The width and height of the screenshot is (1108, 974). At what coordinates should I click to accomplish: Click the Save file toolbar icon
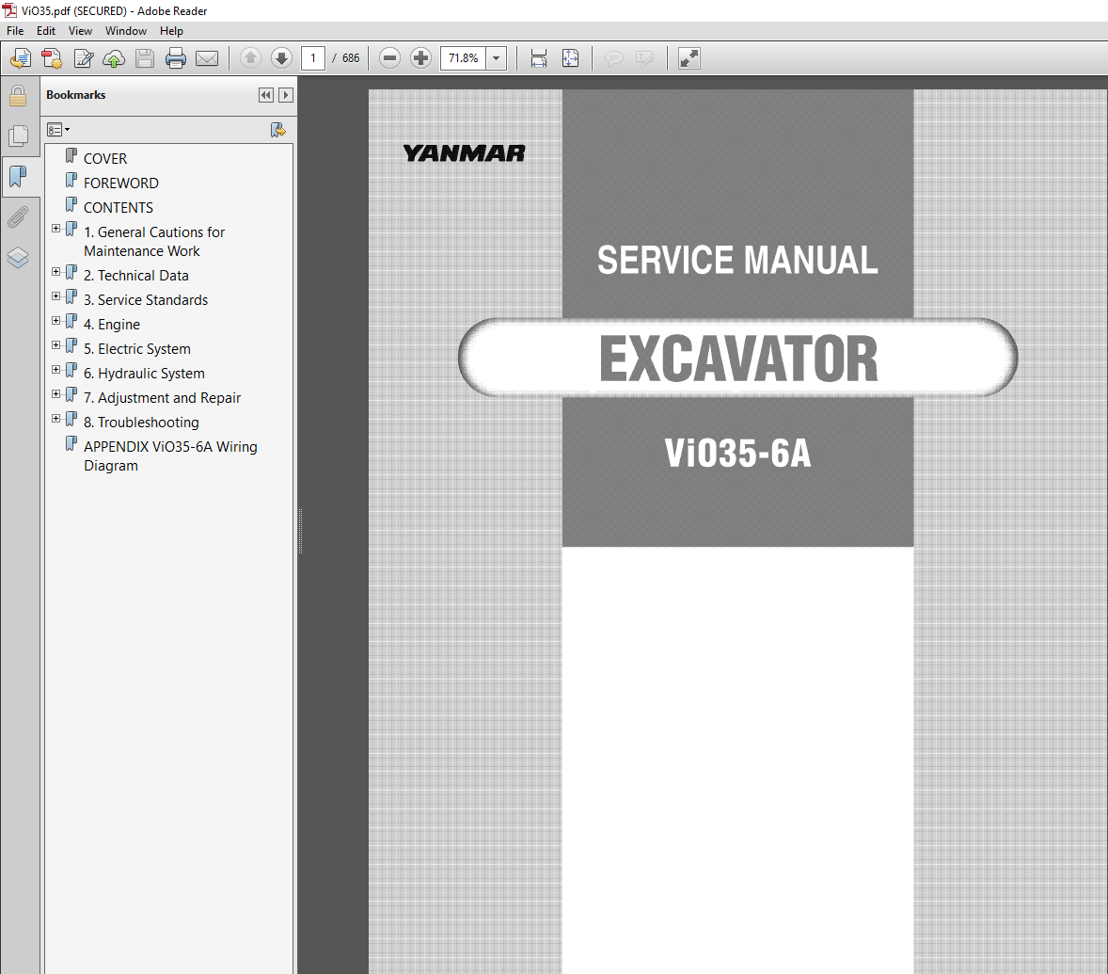(145, 58)
